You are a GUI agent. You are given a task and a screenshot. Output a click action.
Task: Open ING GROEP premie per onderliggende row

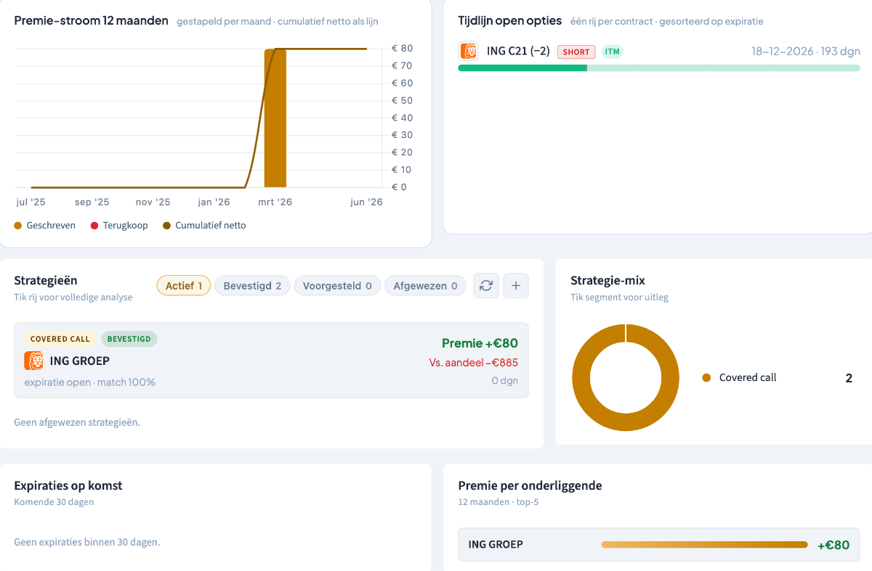[x=659, y=545]
